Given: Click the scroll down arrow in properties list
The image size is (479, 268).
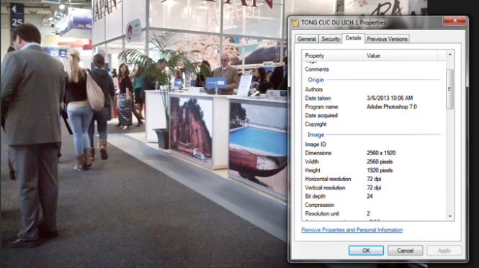Looking at the screenshot, I should click(x=449, y=216).
